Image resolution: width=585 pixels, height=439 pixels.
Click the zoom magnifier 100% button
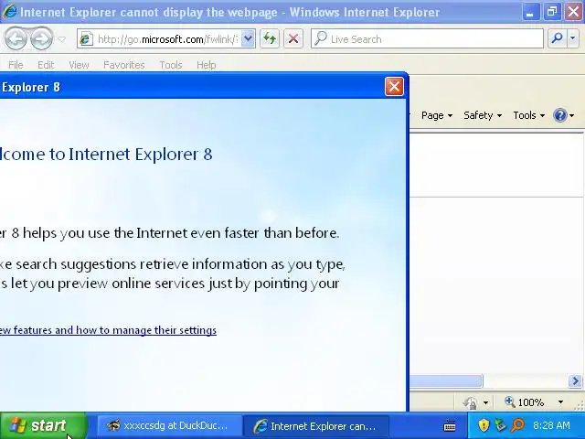click(524, 402)
